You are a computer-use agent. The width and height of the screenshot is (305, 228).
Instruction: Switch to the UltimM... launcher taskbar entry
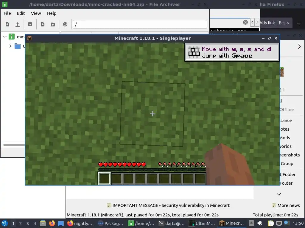pos(202,223)
